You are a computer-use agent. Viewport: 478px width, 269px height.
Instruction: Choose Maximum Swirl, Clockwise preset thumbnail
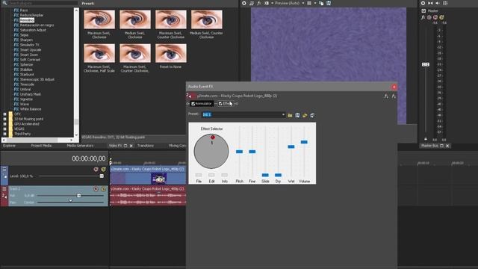(99, 19)
